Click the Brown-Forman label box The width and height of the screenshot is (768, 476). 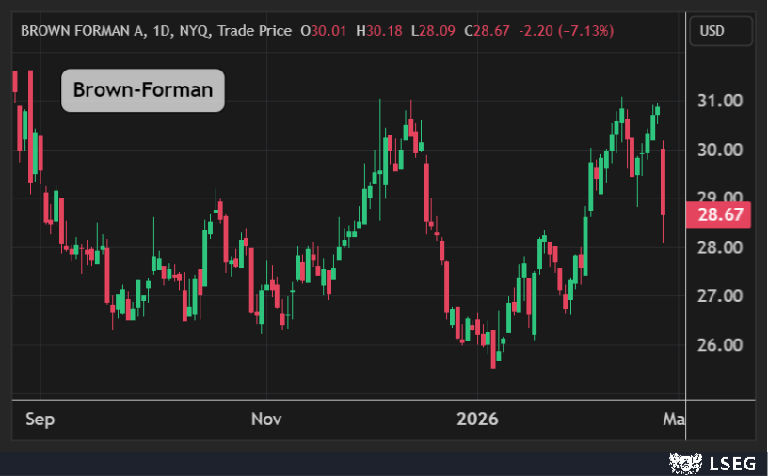coord(143,90)
